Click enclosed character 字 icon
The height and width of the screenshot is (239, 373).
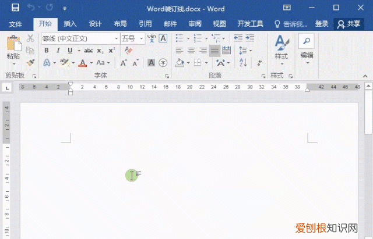tap(163, 63)
